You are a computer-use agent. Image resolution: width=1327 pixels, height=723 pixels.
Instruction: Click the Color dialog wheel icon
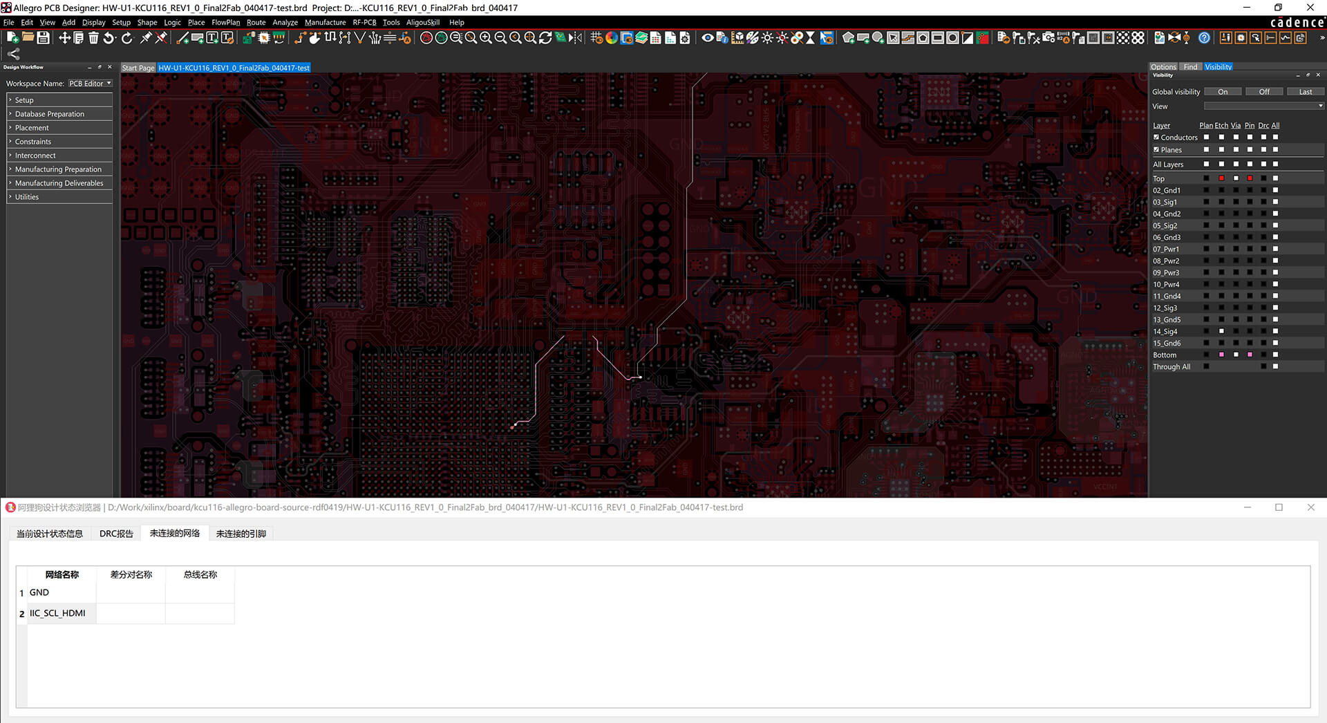[x=611, y=37]
